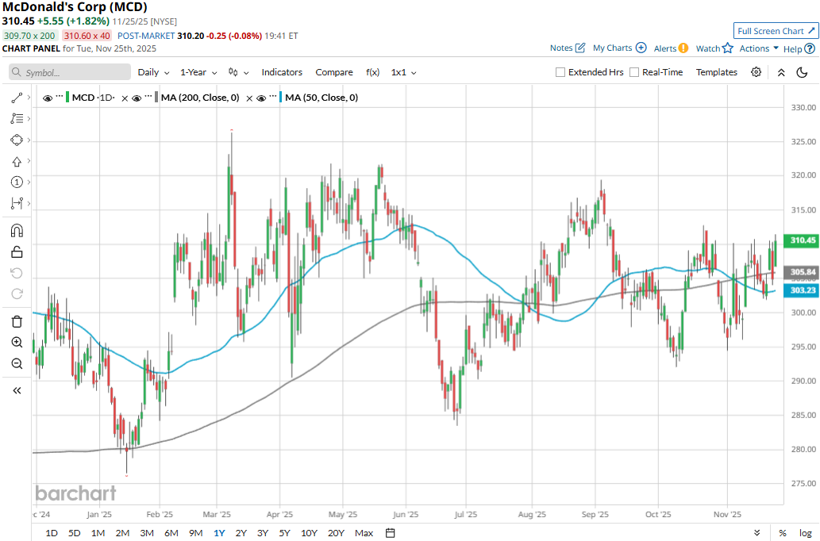Pick the numbered annotation tool
820x541 pixels.
[17, 182]
